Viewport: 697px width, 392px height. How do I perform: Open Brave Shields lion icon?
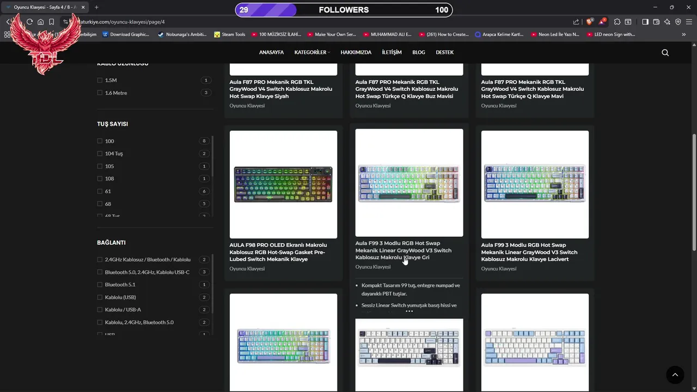pyautogui.click(x=589, y=22)
